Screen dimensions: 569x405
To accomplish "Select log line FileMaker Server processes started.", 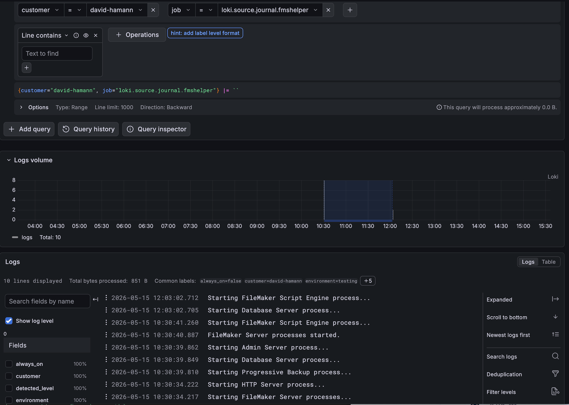I will [x=274, y=335].
